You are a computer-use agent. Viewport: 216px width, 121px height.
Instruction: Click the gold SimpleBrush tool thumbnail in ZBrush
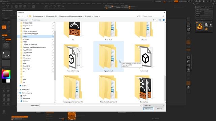[199, 27]
